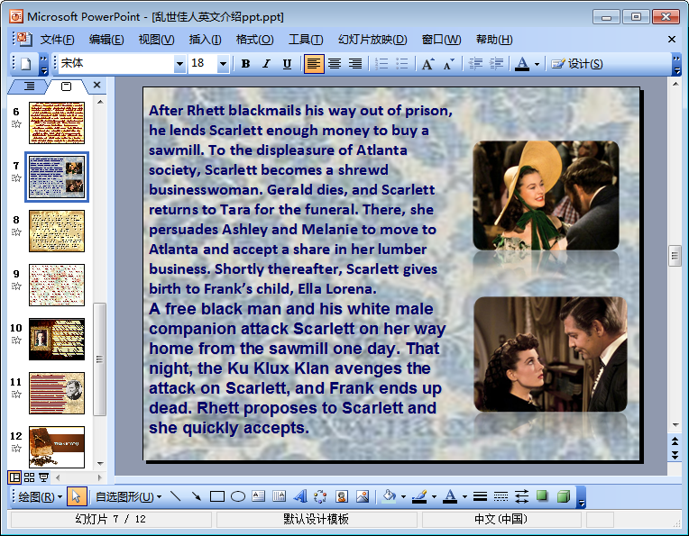Select slide 12 thumbnail
The image size is (689, 536).
57,447
